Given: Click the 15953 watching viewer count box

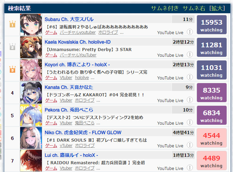Looking at the screenshot, I should [212, 25].
